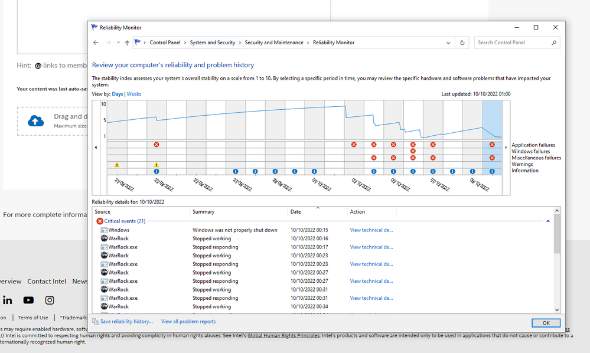Screen dimensions: 590x353
Task: Go back with the navigation back arrow
Action: [x=96, y=43]
